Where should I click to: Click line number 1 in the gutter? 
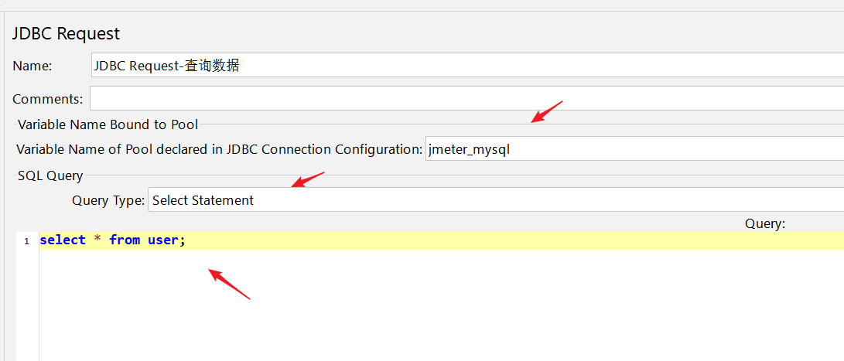pos(26,241)
